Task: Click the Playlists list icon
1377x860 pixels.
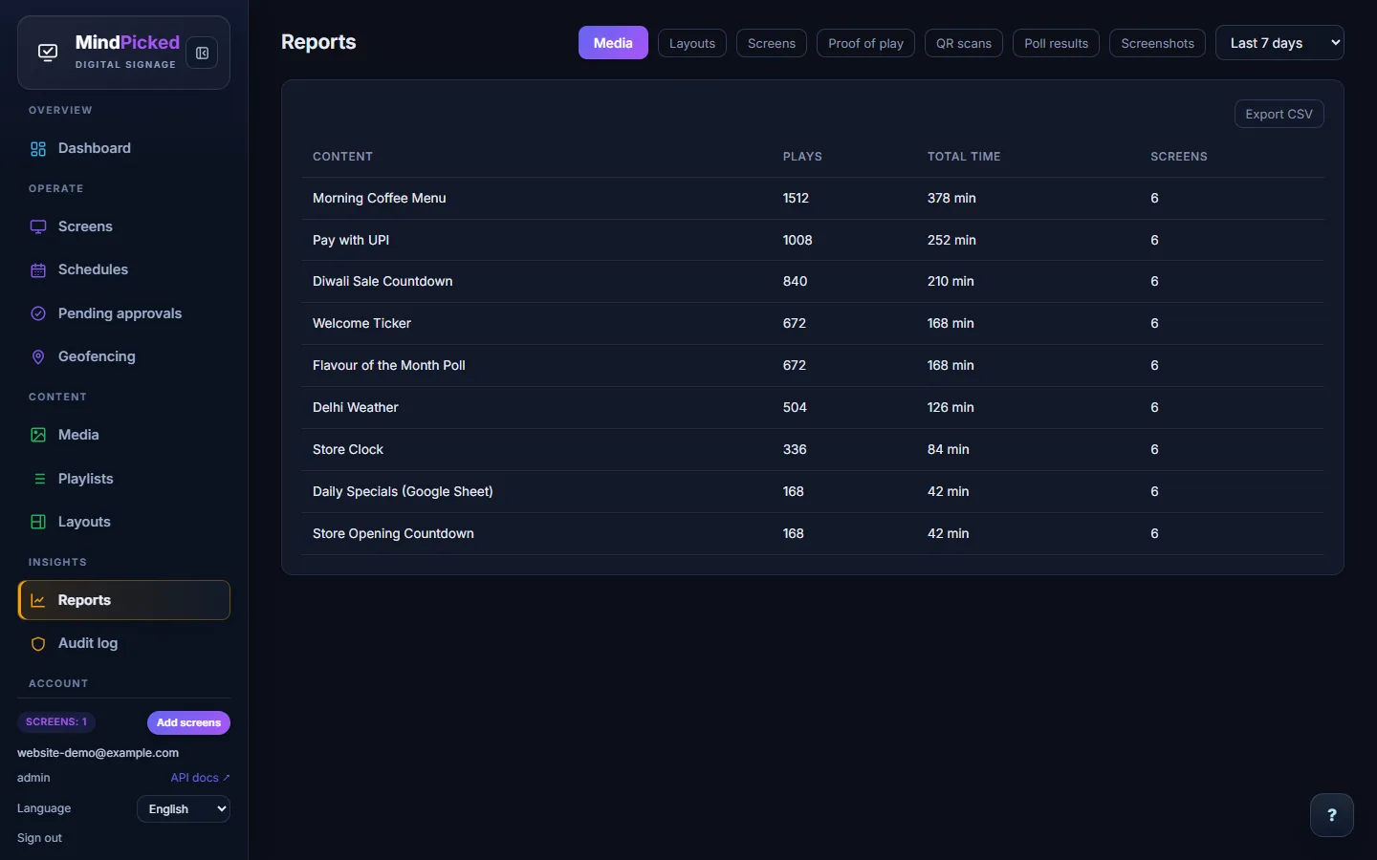Action: [x=38, y=479]
